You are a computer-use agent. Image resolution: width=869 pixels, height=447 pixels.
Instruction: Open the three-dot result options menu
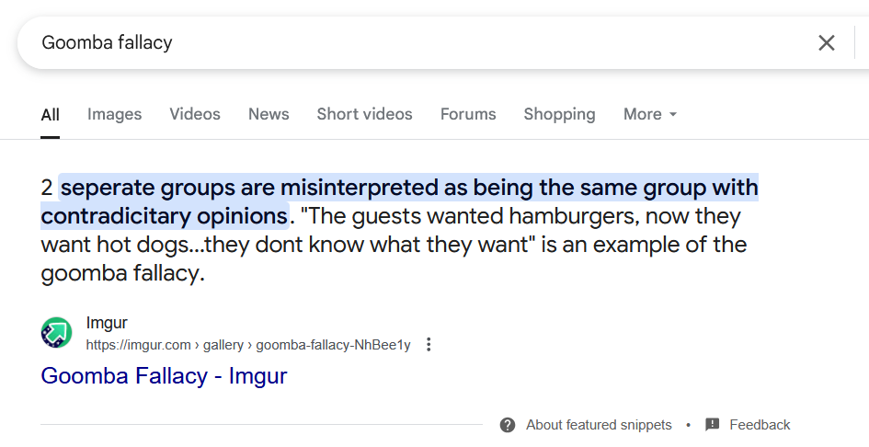[x=429, y=344]
